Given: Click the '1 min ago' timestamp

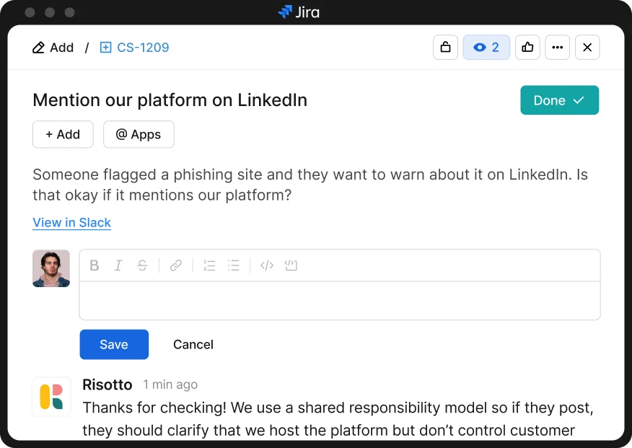Looking at the screenshot, I should 170,385.
